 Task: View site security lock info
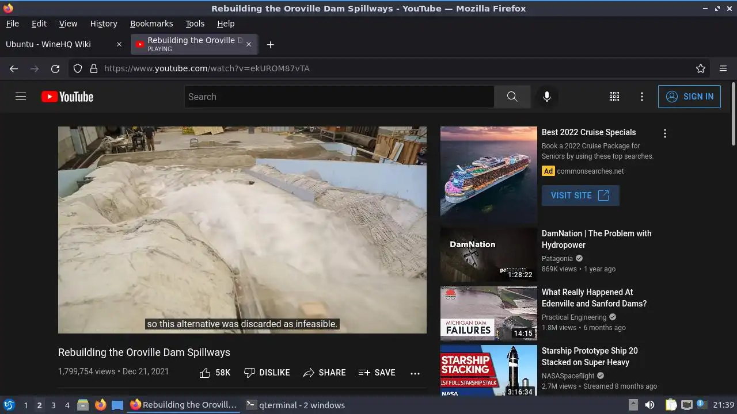coord(94,68)
